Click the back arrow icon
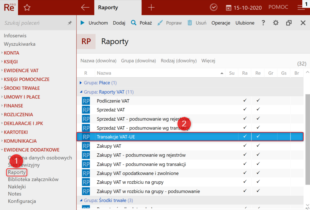The image size is (310, 210). (85, 7)
